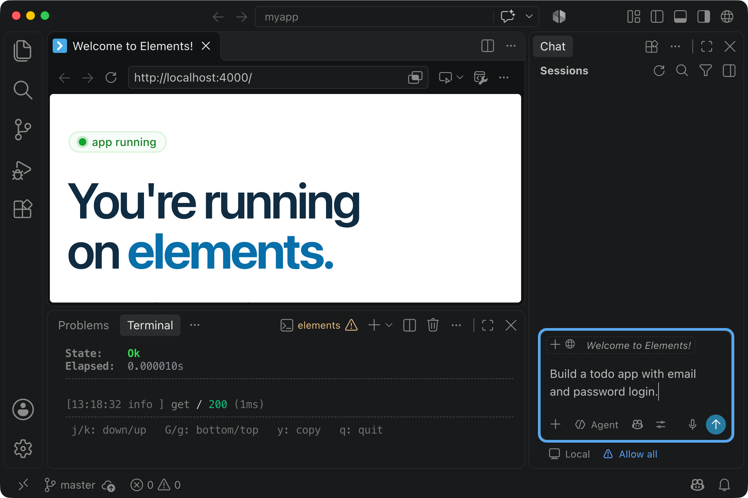
Task: Send the chat message
Action: pyautogui.click(x=716, y=424)
